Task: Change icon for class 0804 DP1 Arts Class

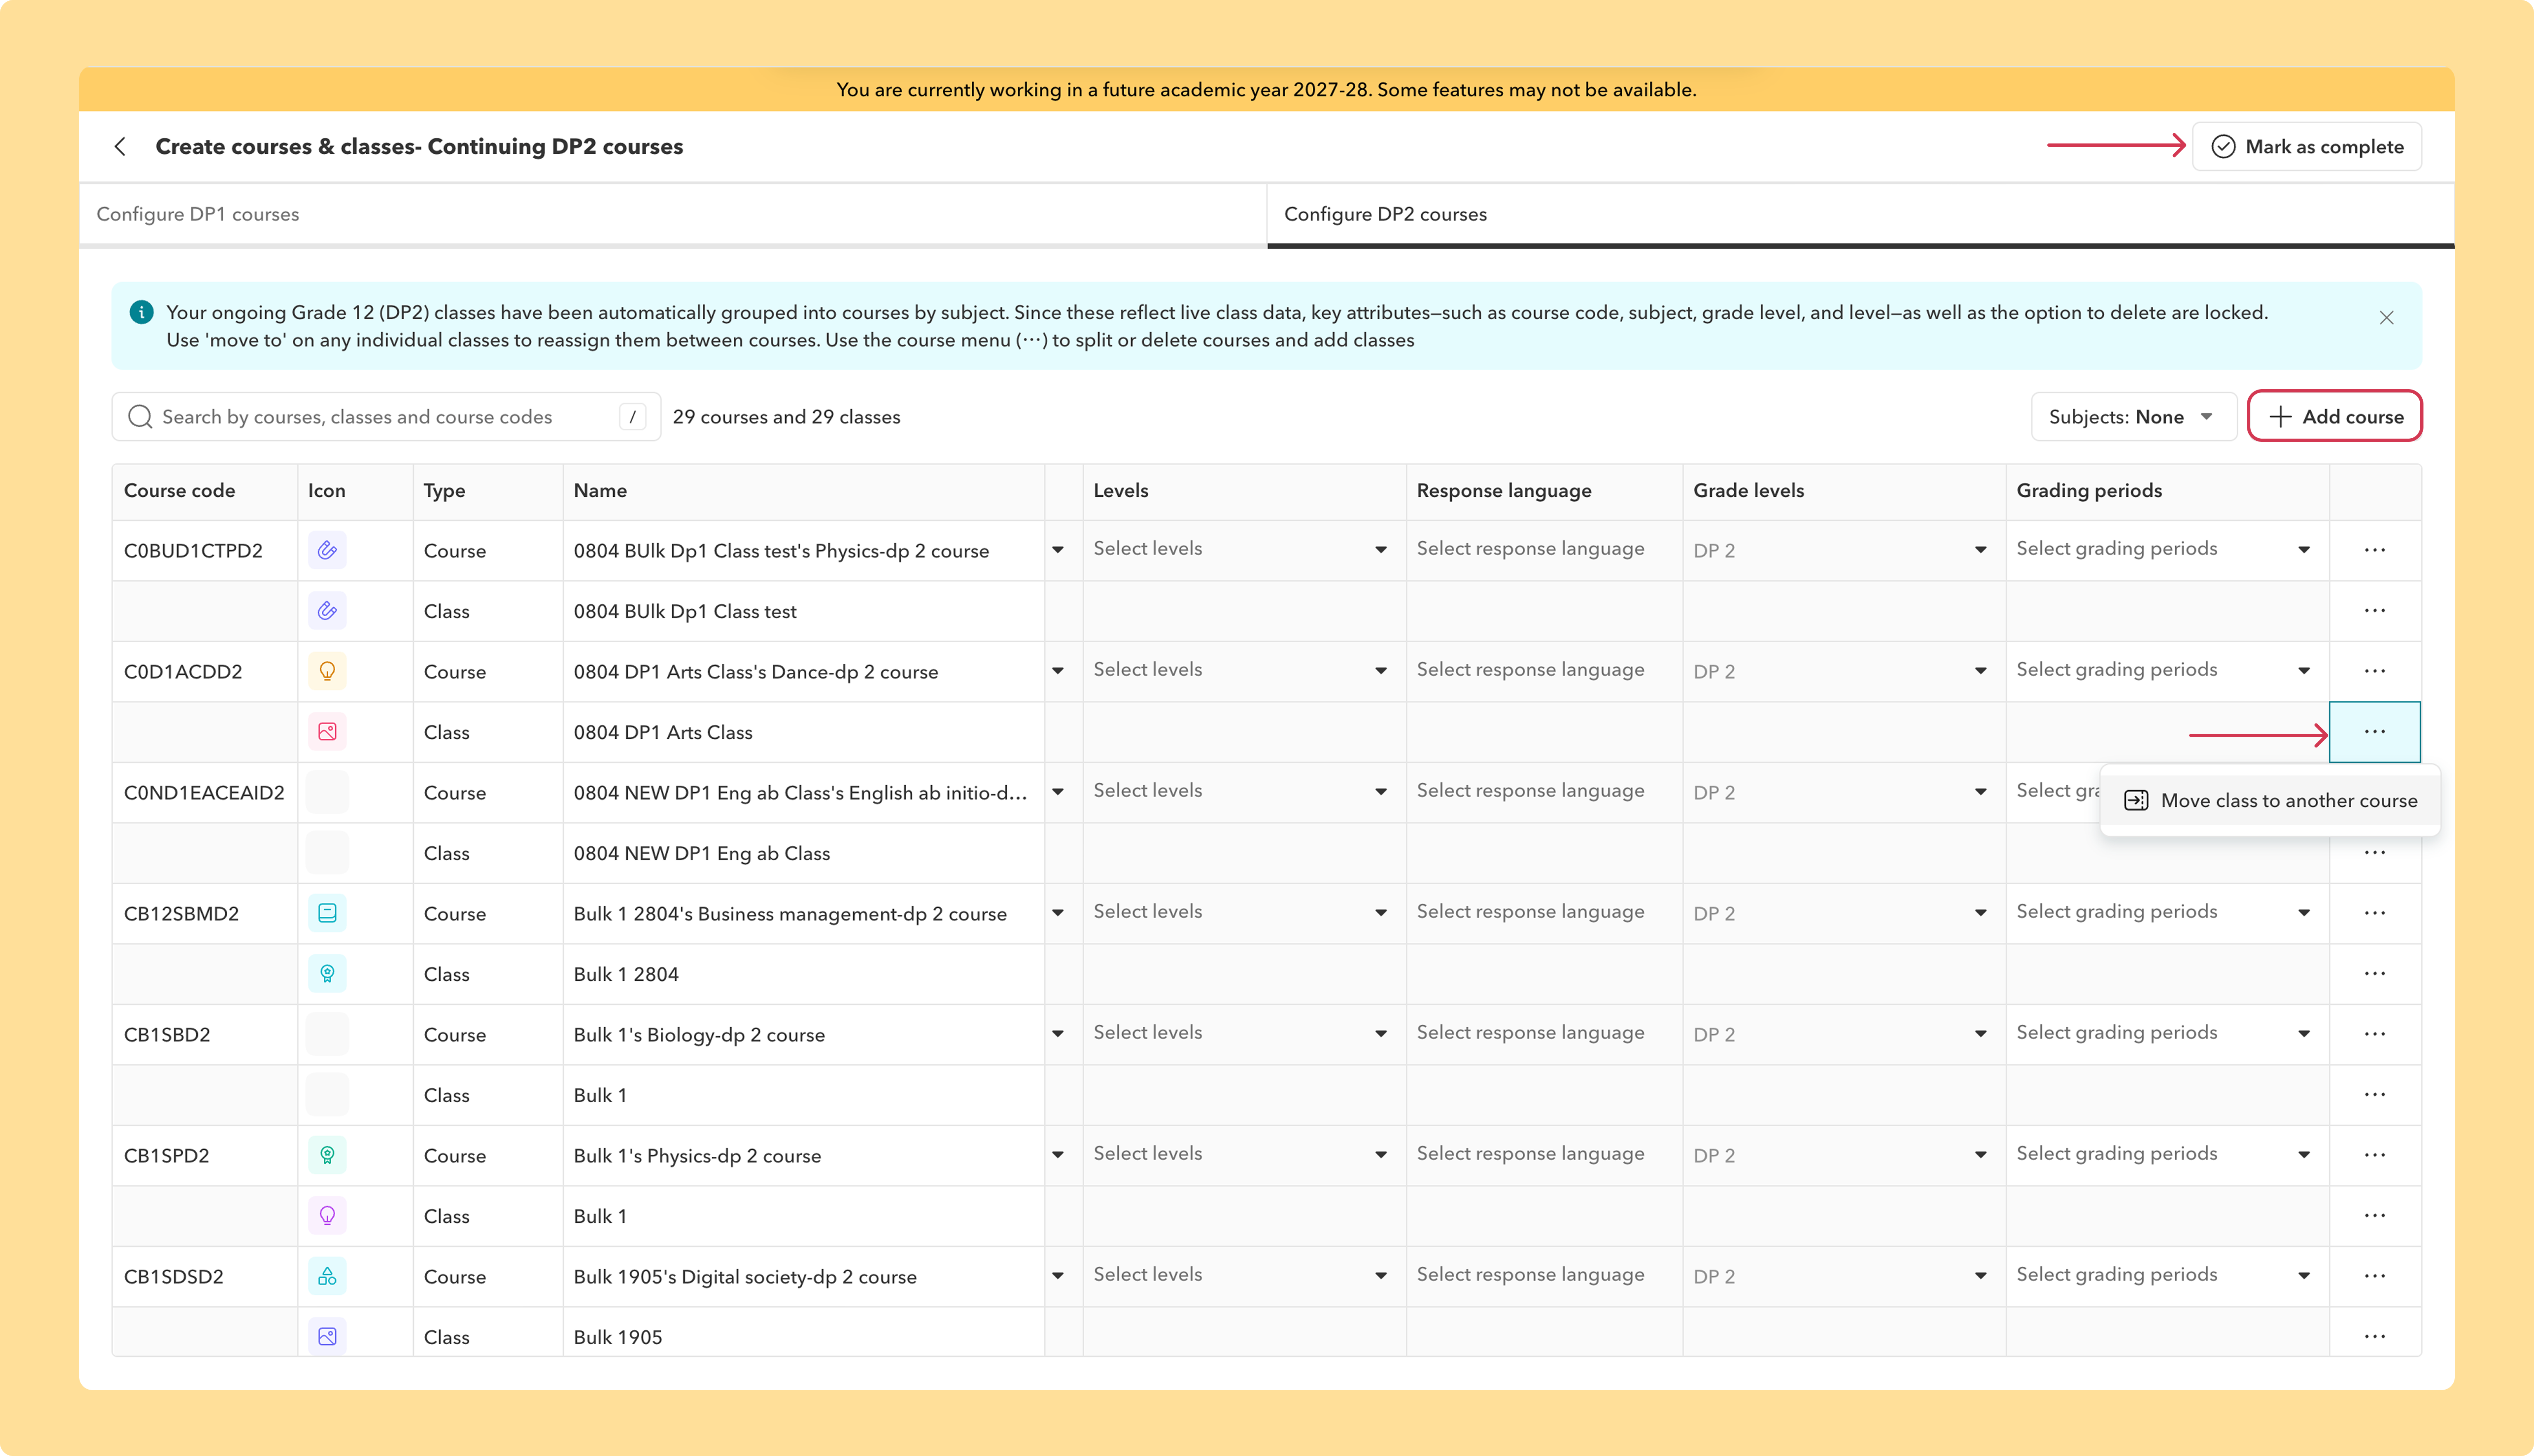Action: (x=327, y=732)
